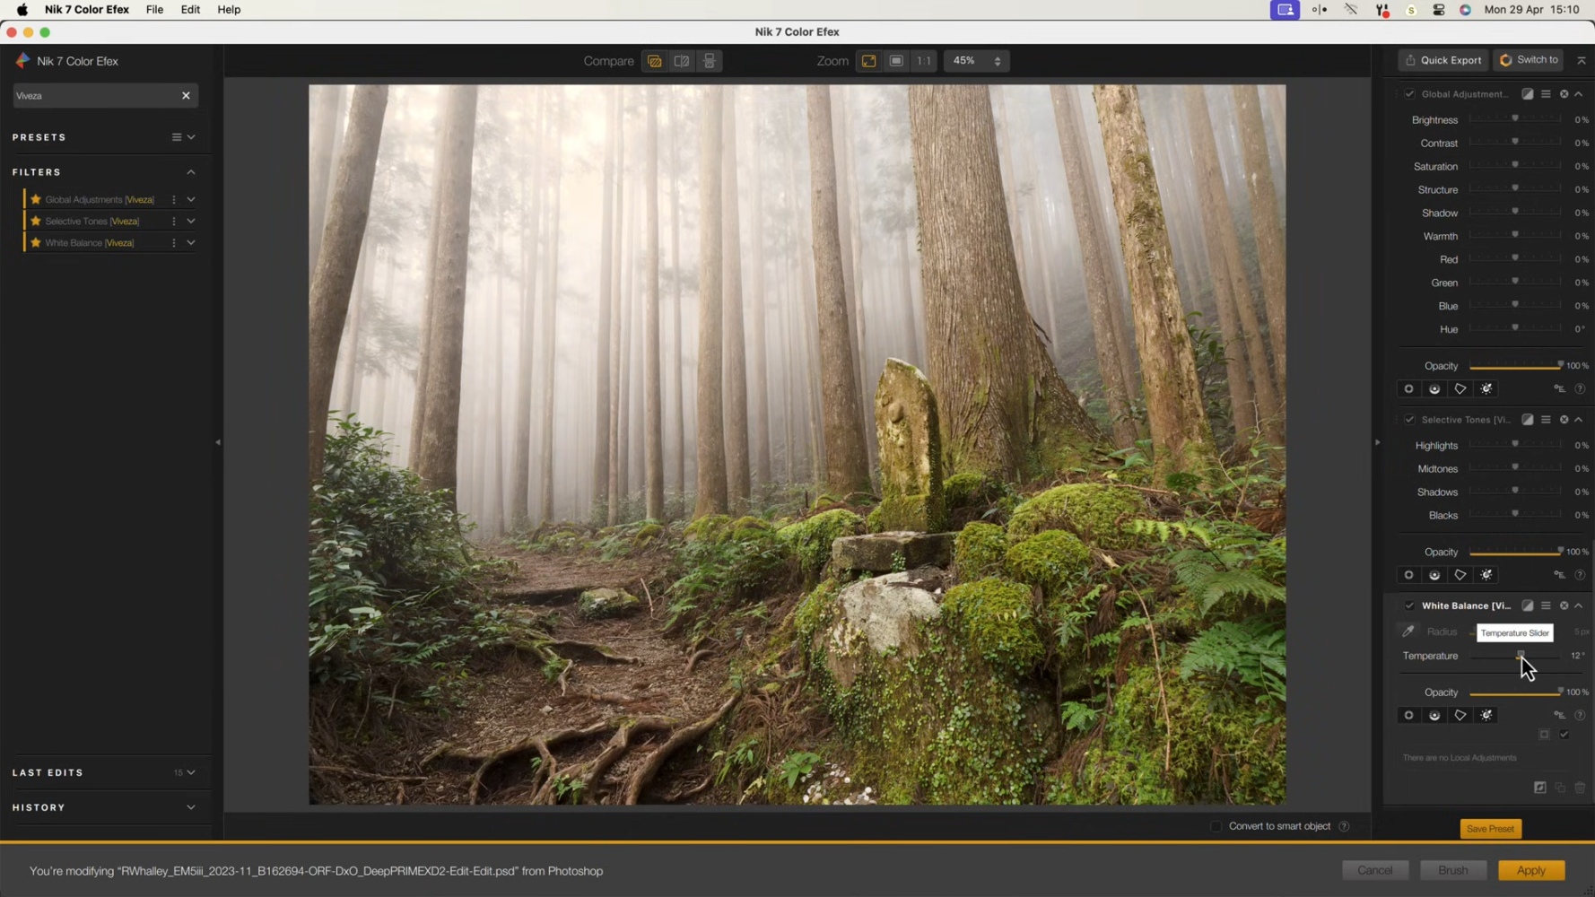Click the Apply button
1595x897 pixels.
point(1530,870)
